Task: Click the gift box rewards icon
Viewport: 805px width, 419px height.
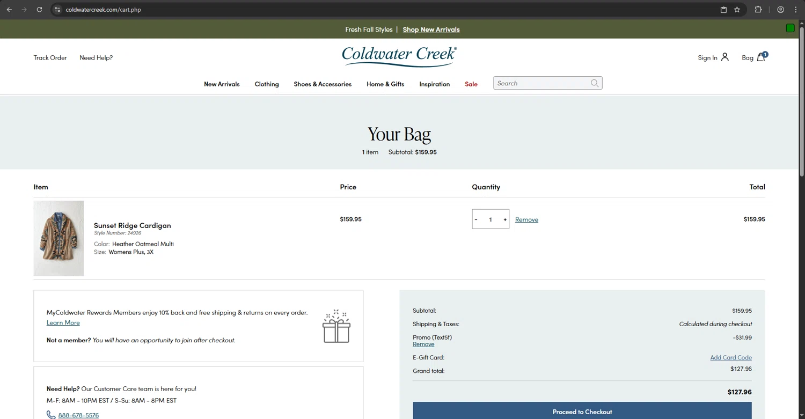Action: [x=336, y=326]
